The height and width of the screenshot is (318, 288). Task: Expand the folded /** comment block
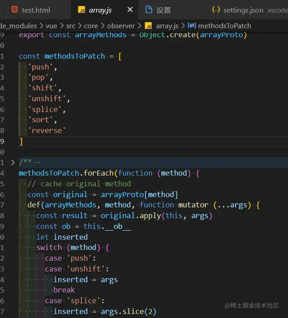[13, 163]
